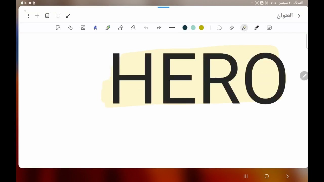Undo the last stroke
The height and width of the screenshot is (182, 324).
click(146, 28)
